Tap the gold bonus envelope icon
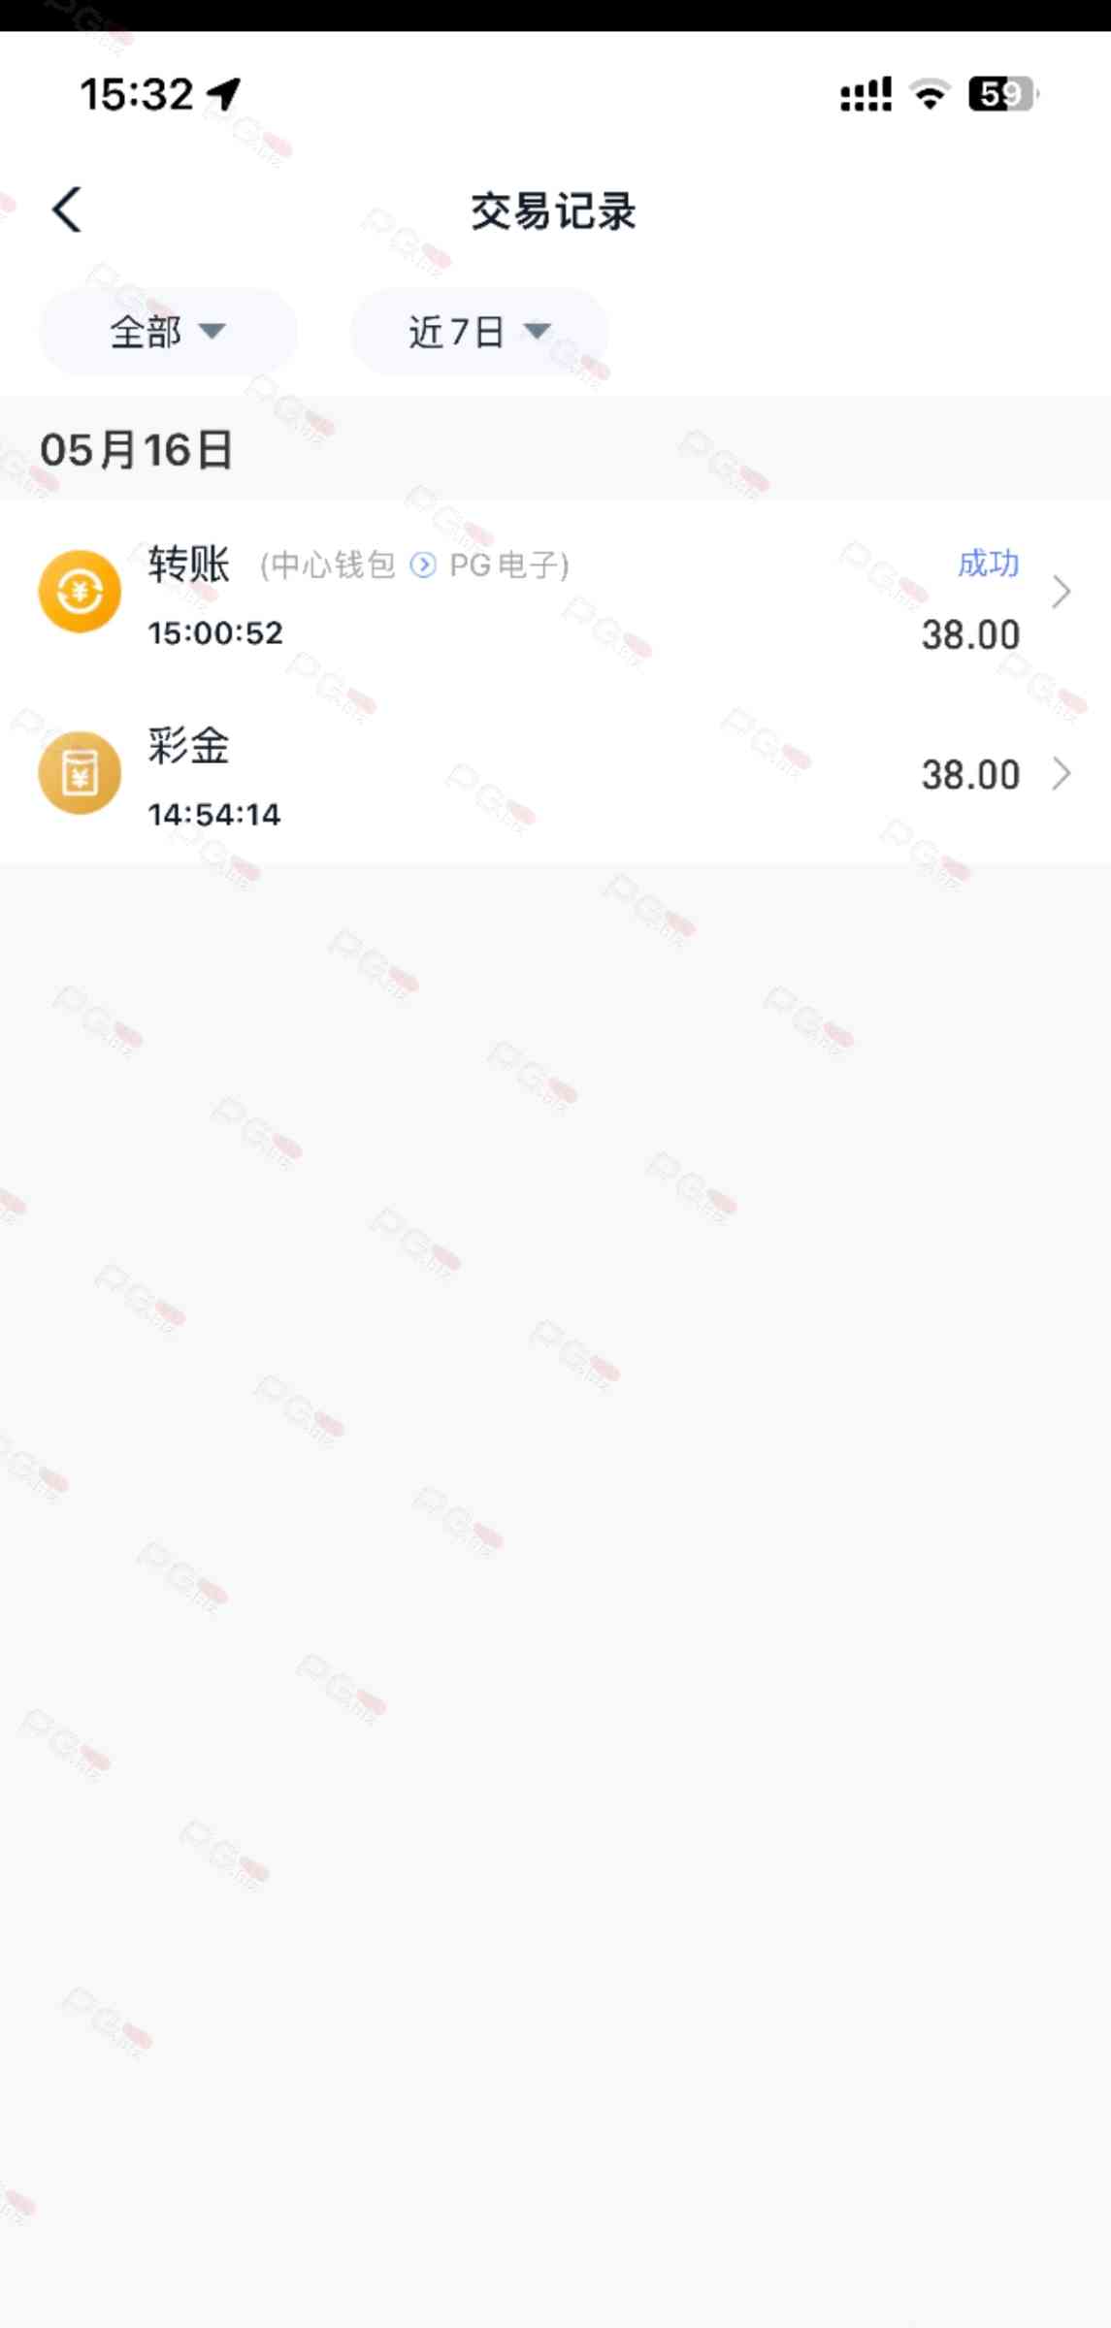 [80, 773]
